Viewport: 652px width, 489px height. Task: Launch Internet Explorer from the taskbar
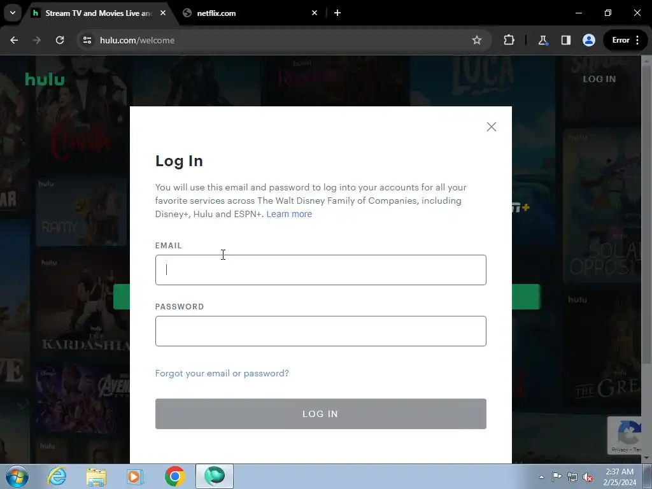tap(57, 476)
